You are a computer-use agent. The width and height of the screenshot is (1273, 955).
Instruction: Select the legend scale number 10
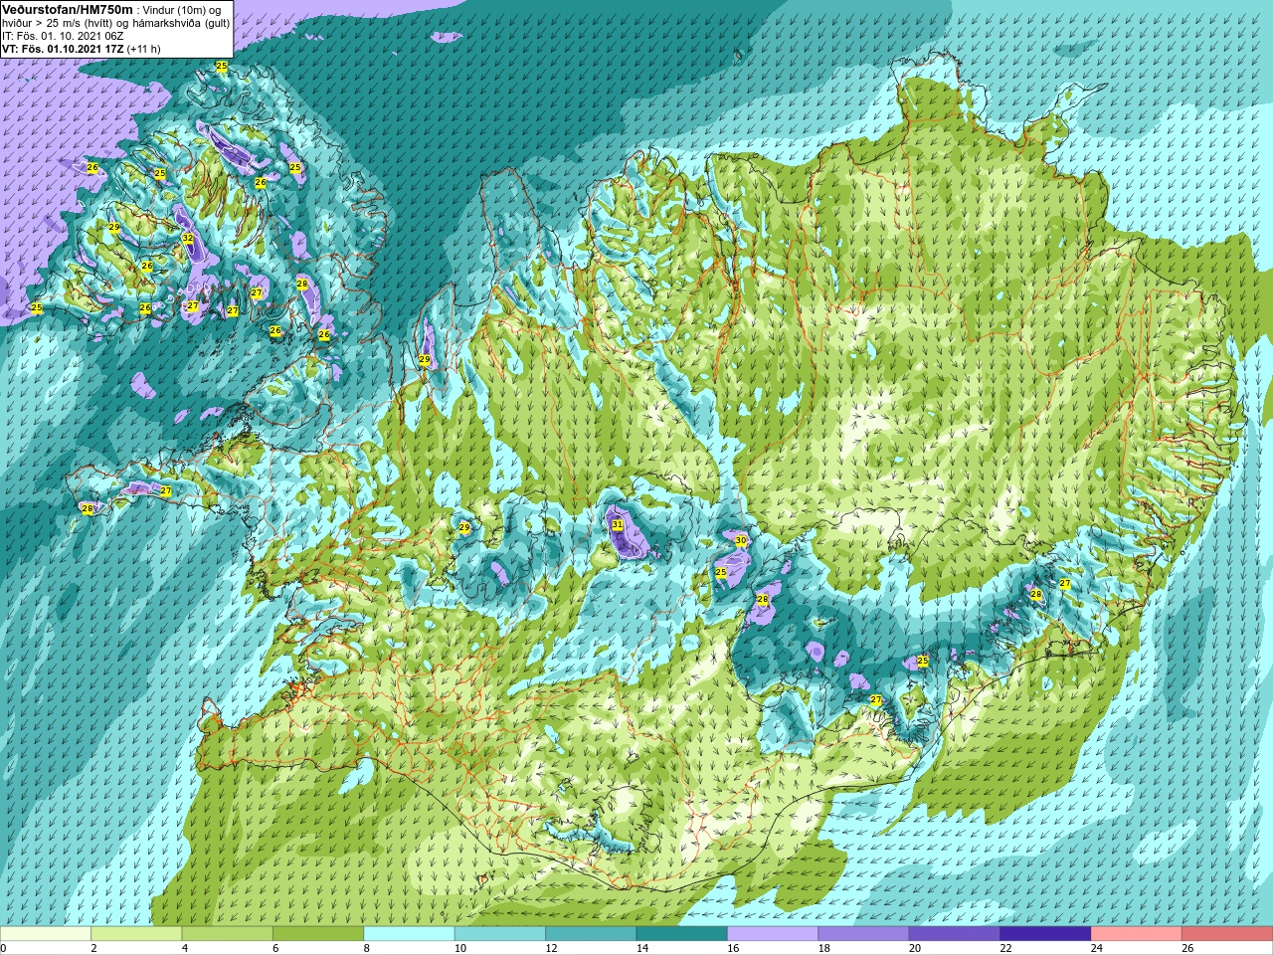coord(460,948)
